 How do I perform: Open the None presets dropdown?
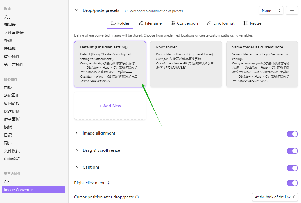pyautogui.click(x=271, y=10)
